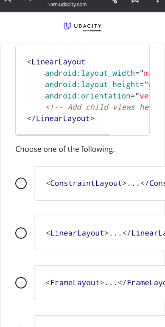Click the UDACITY wordmark text
This screenshot has height=327, width=165.
point(88,26)
